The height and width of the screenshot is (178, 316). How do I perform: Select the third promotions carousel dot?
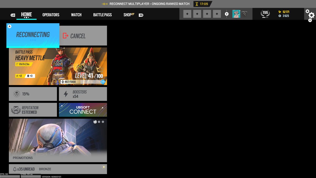click(x=103, y=122)
